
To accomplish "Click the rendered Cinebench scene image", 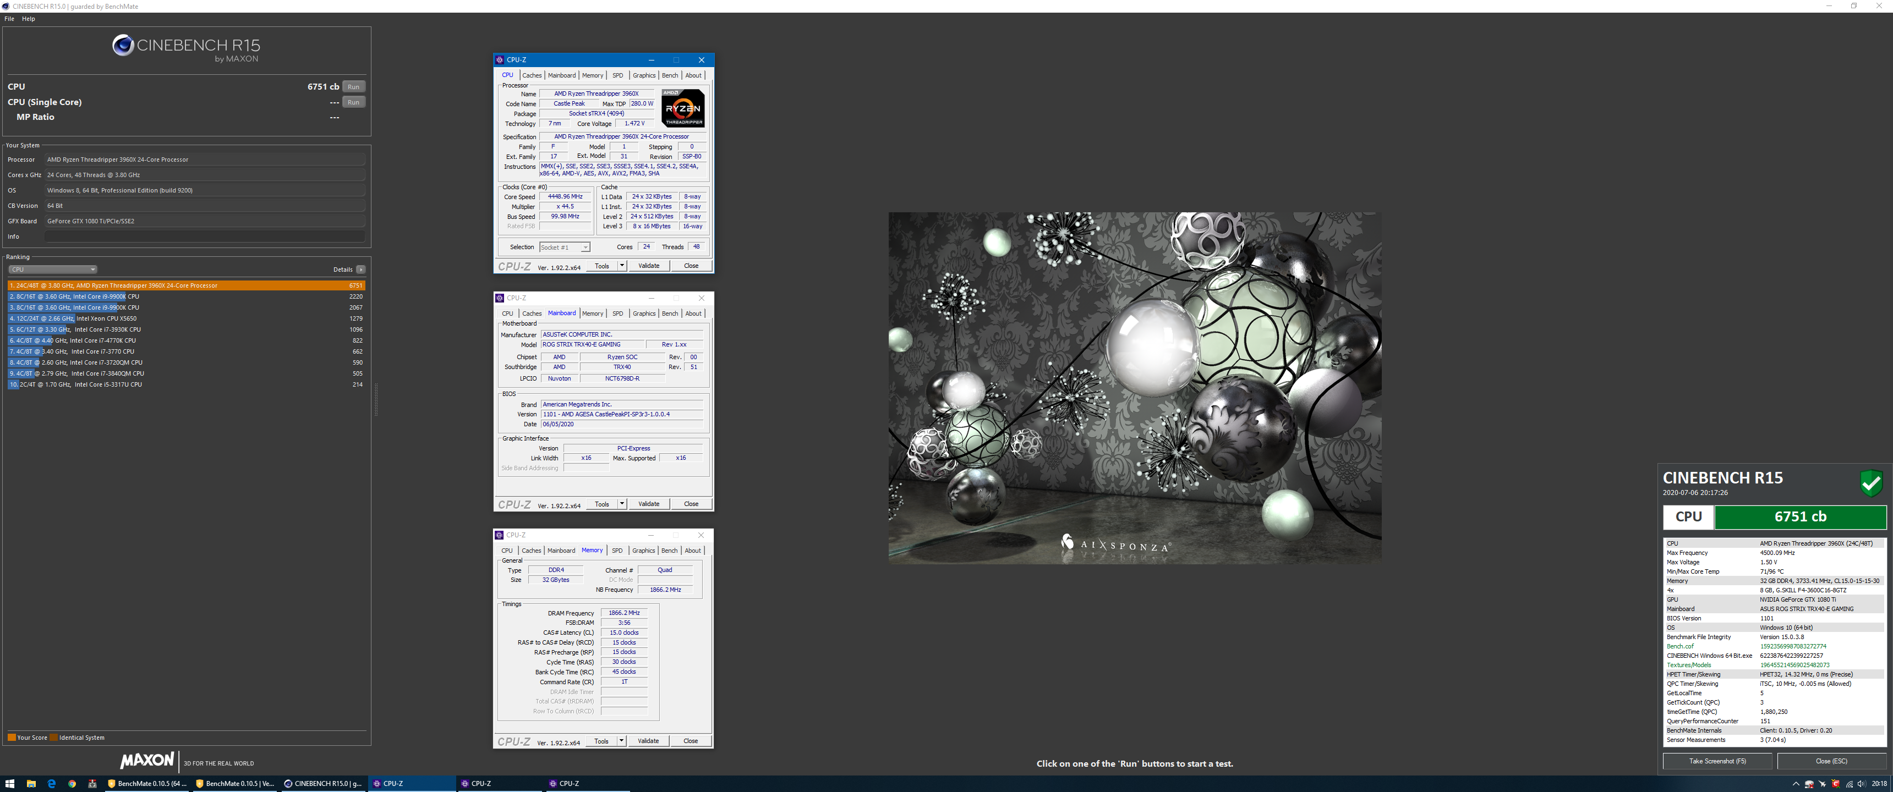I will click(x=1135, y=388).
